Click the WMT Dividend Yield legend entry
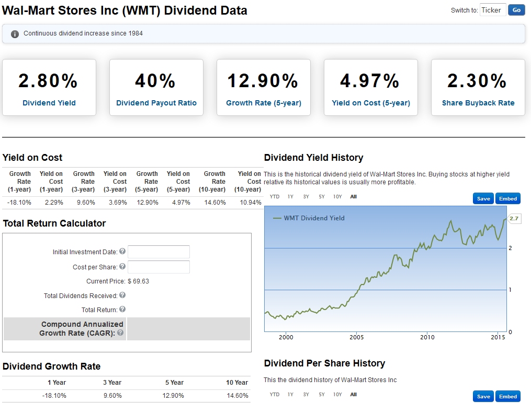The height and width of the screenshot is (403, 531). (x=309, y=218)
